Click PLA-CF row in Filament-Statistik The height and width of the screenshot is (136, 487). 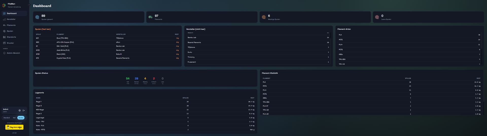372,106
